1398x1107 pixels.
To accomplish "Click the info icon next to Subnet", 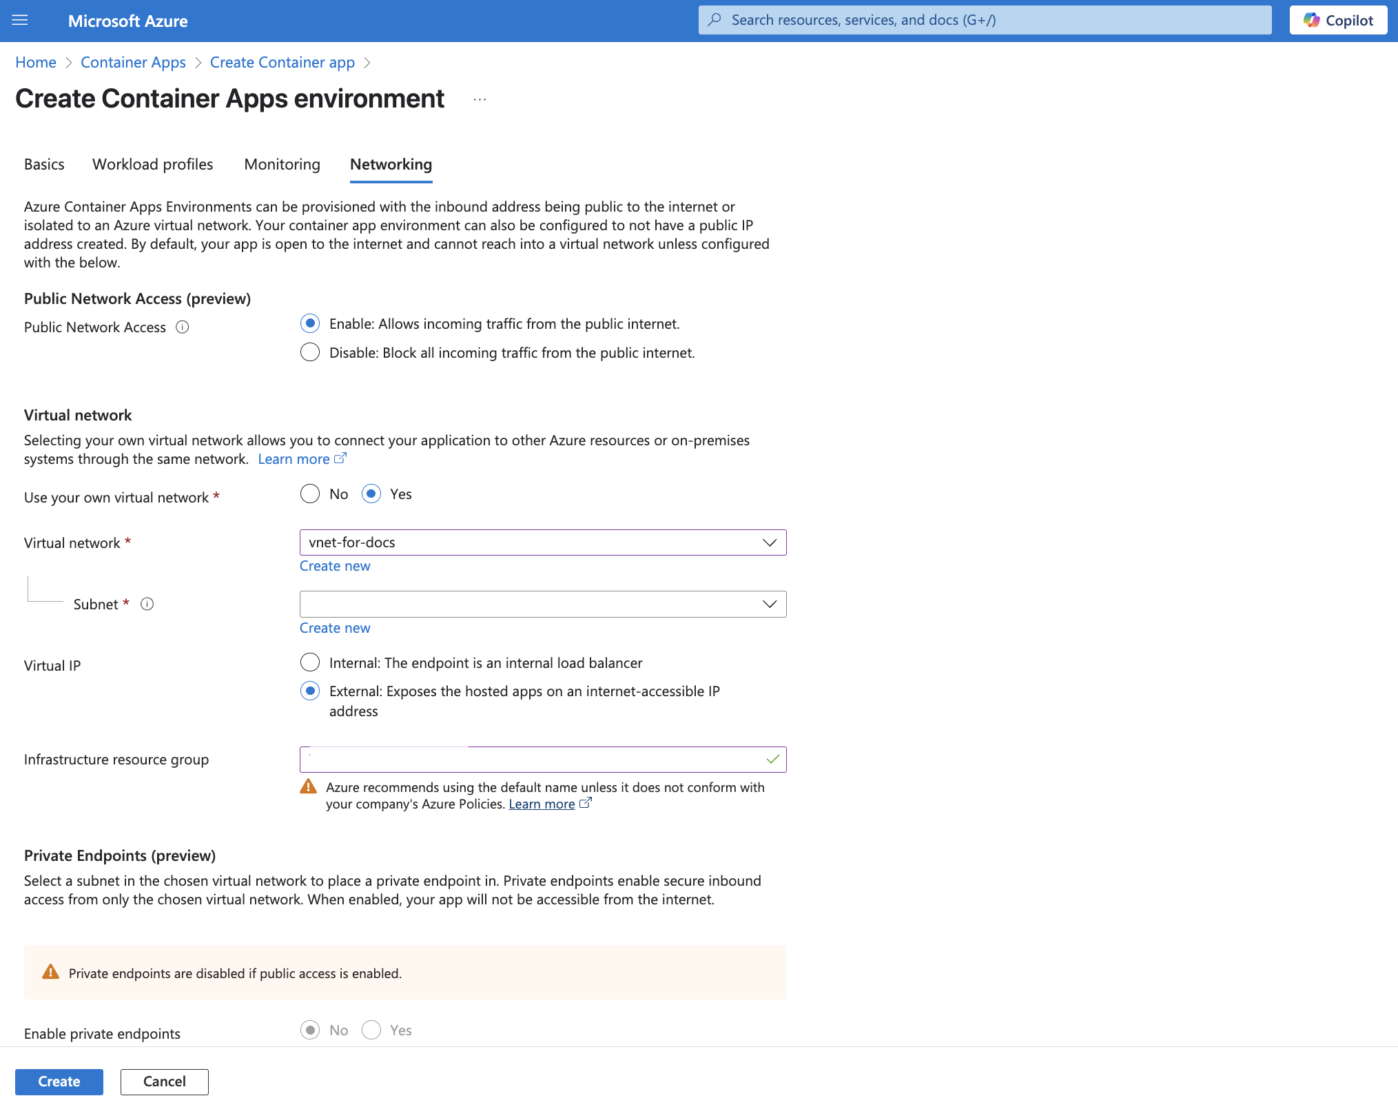I will pos(147,604).
